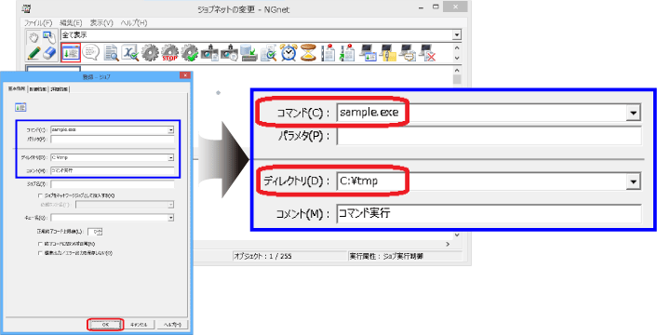Select the hand pan tool

pyautogui.click(x=34, y=38)
